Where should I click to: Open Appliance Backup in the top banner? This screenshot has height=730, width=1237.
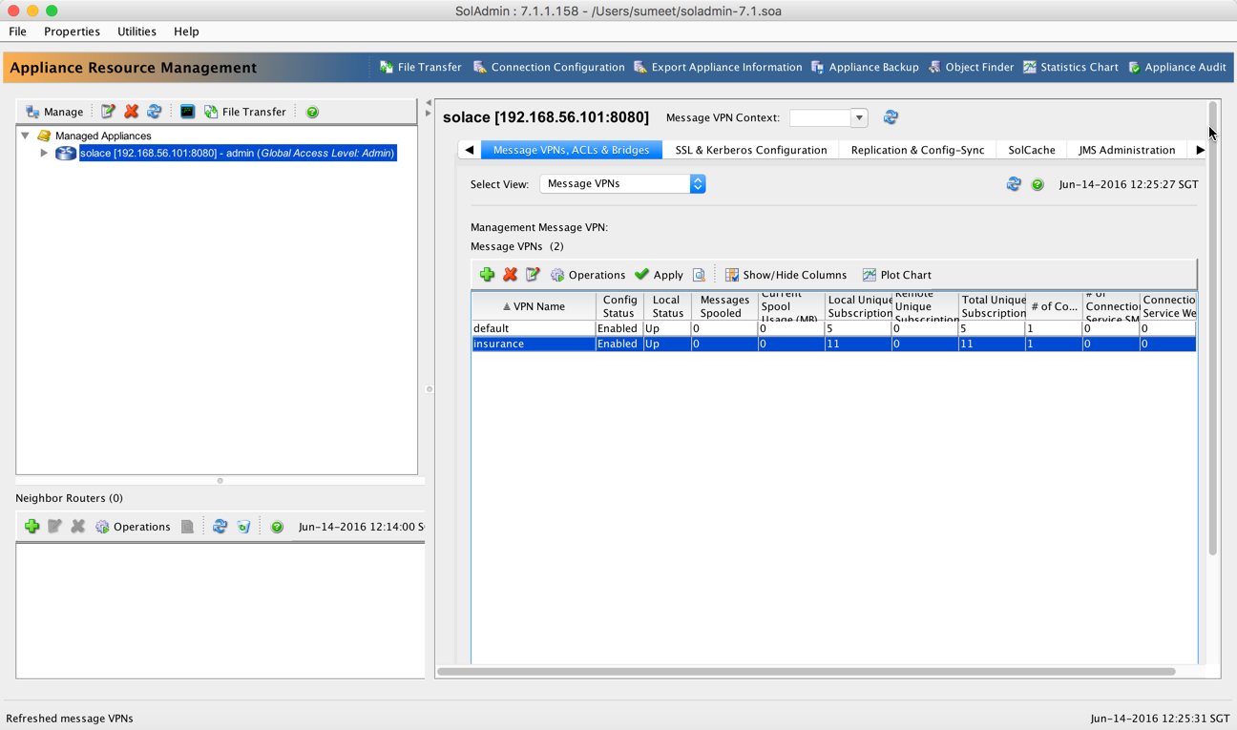click(865, 67)
